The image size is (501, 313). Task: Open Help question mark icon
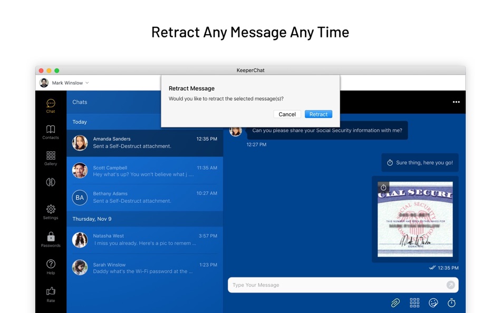click(x=51, y=267)
